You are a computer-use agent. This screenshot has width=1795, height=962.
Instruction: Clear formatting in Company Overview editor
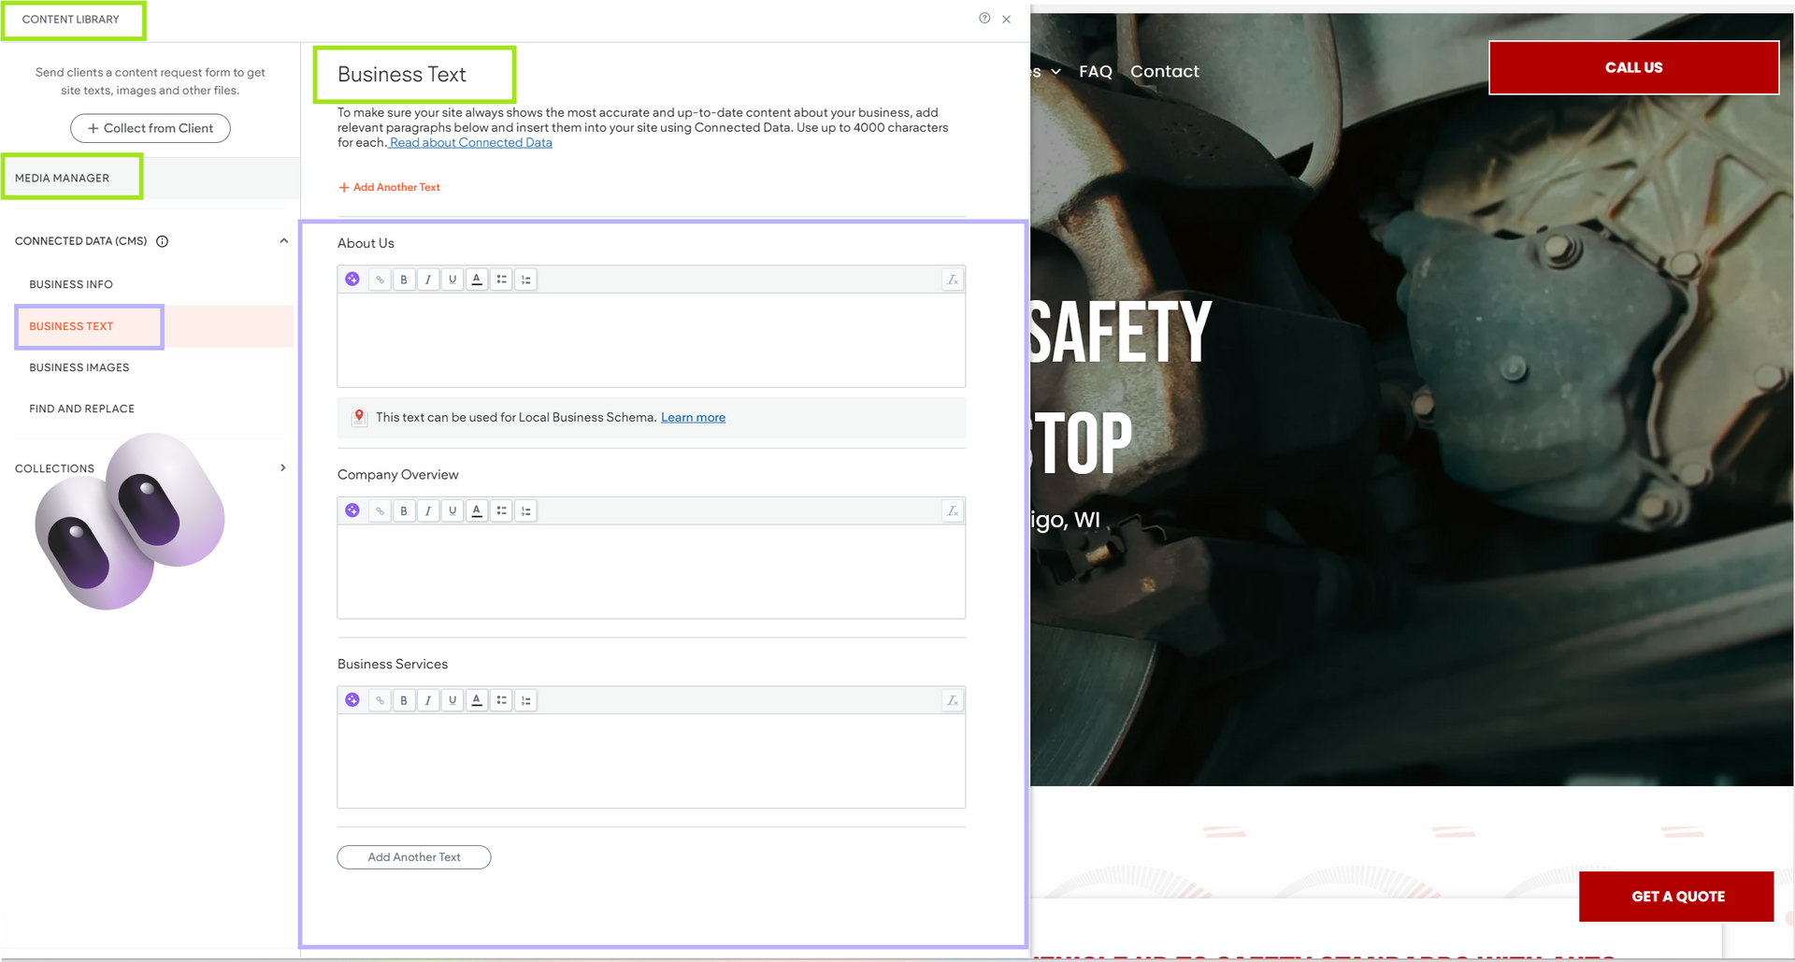click(x=952, y=511)
